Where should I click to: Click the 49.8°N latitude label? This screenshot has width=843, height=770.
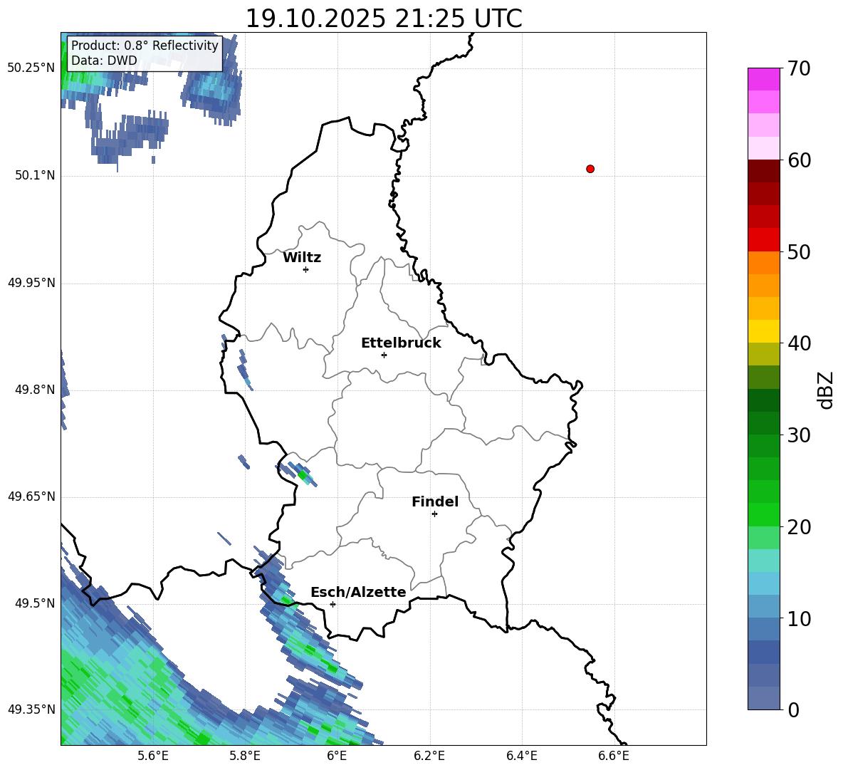tap(35, 390)
